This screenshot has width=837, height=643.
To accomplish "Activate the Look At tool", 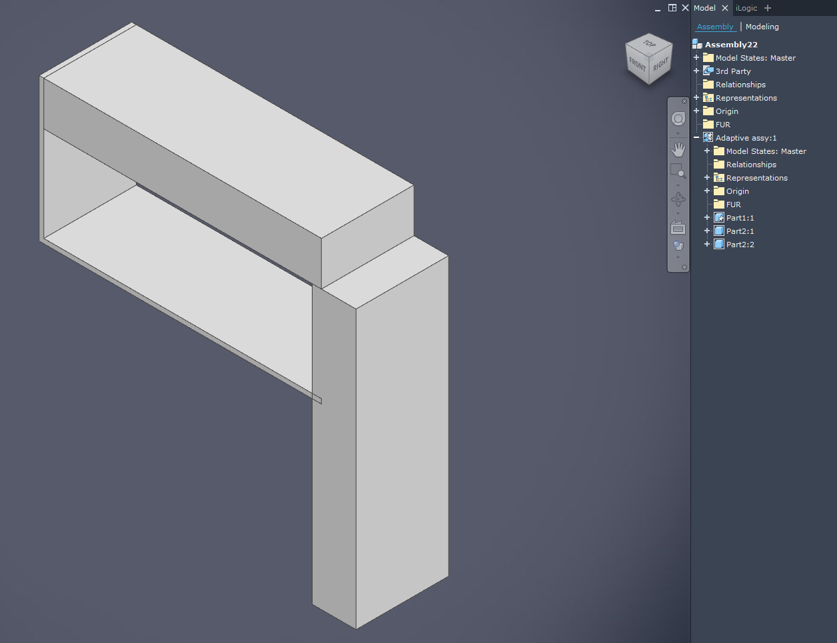I will [x=678, y=227].
